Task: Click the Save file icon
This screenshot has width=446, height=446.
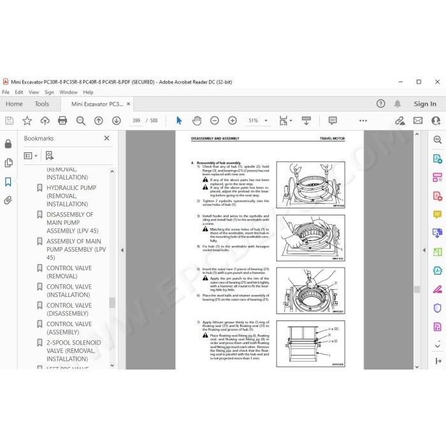Action: click(9, 120)
